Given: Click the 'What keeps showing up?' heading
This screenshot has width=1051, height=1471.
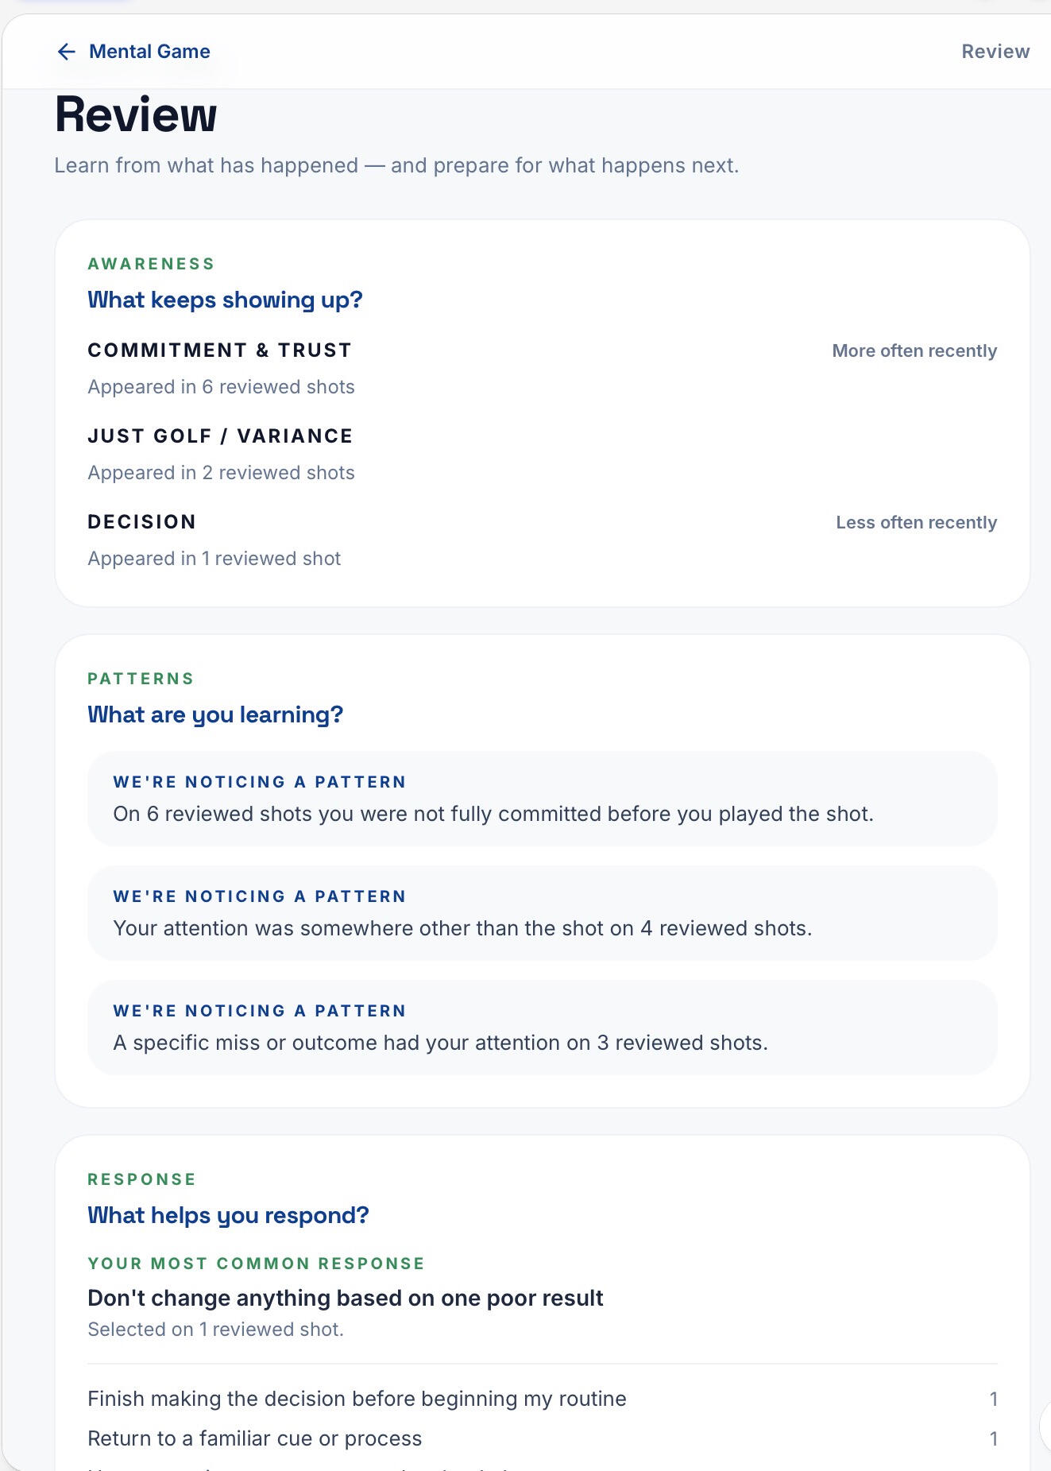Looking at the screenshot, I should [x=225, y=300].
